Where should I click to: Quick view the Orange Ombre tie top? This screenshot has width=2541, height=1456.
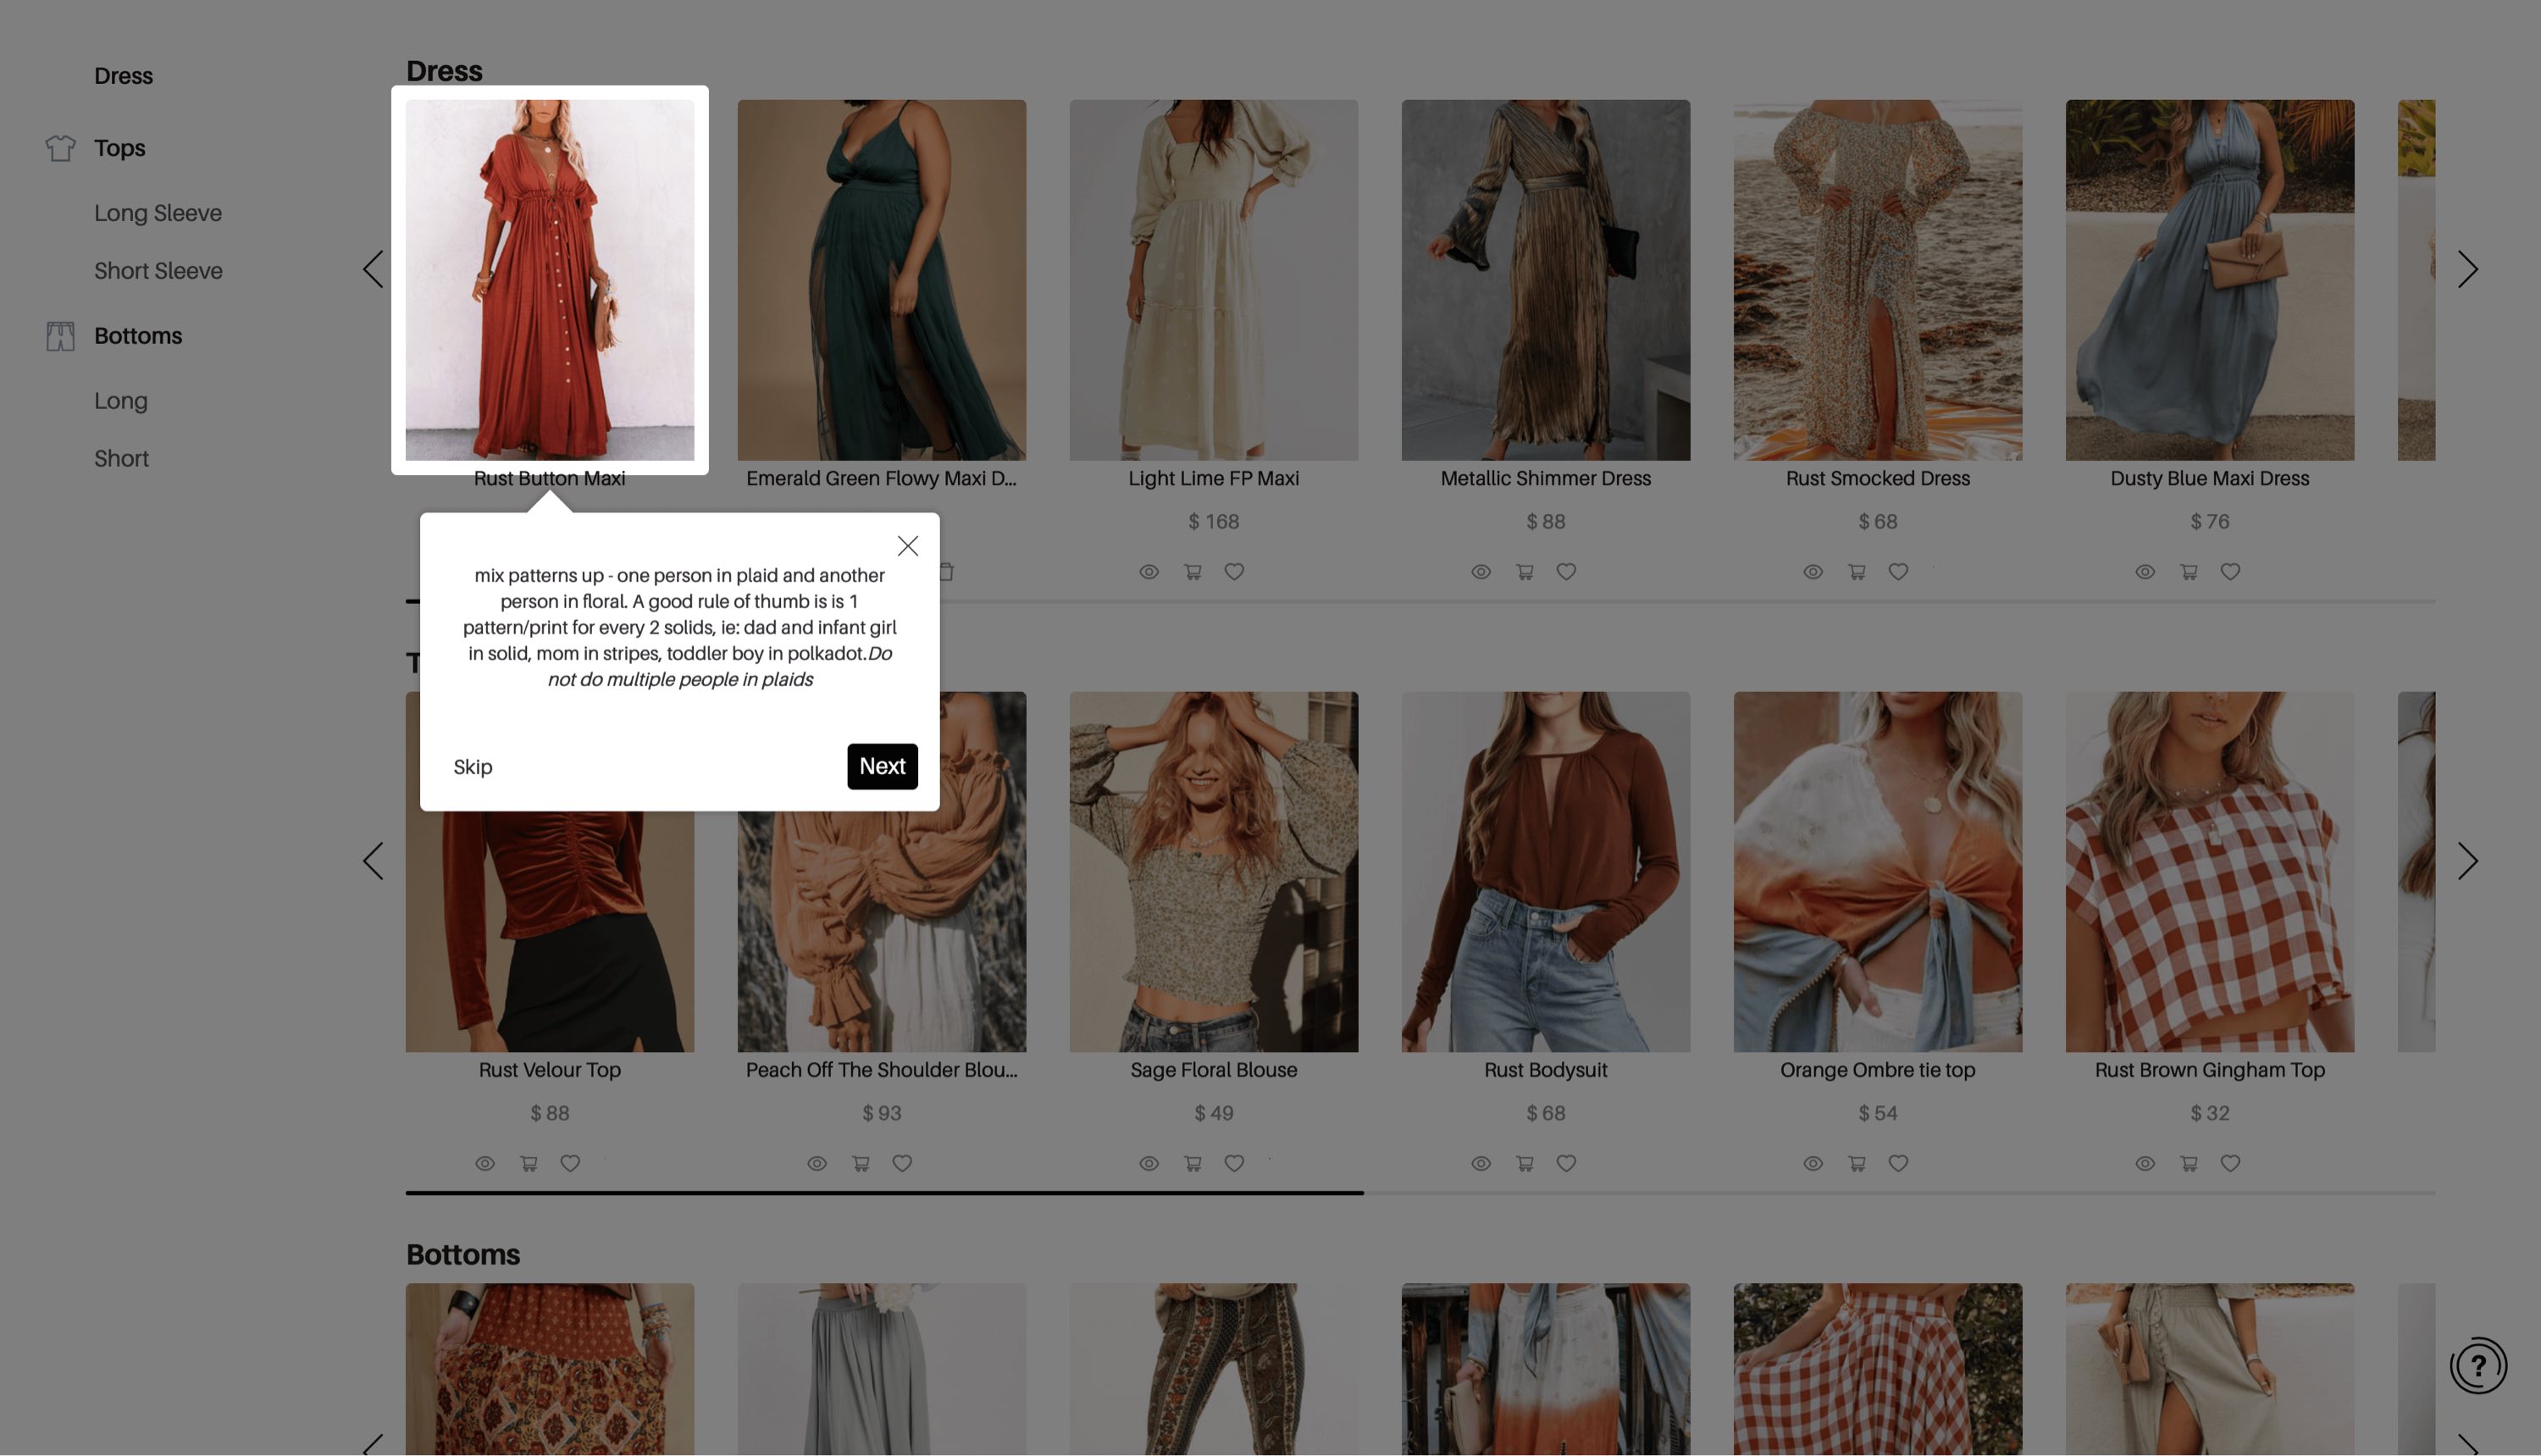[1813, 1163]
